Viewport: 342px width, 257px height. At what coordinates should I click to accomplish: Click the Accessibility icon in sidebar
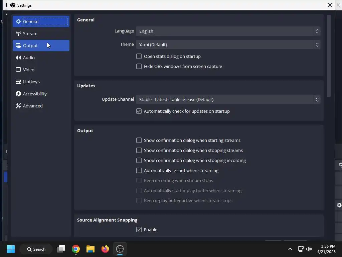pyautogui.click(x=18, y=94)
